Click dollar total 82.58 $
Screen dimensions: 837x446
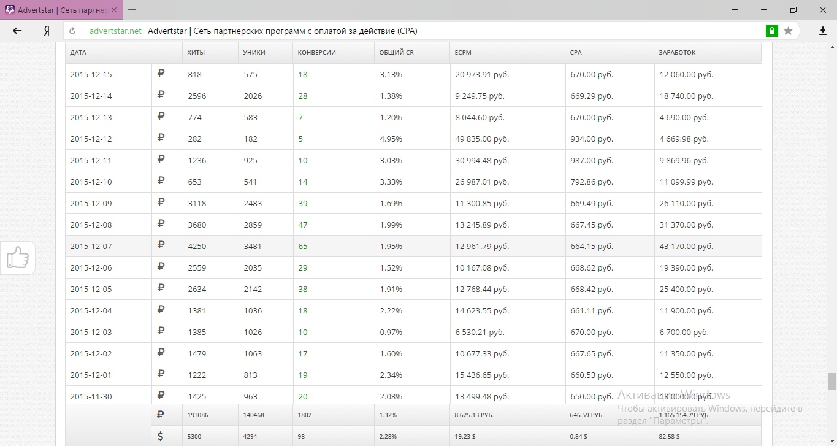(x=670, y=437)
